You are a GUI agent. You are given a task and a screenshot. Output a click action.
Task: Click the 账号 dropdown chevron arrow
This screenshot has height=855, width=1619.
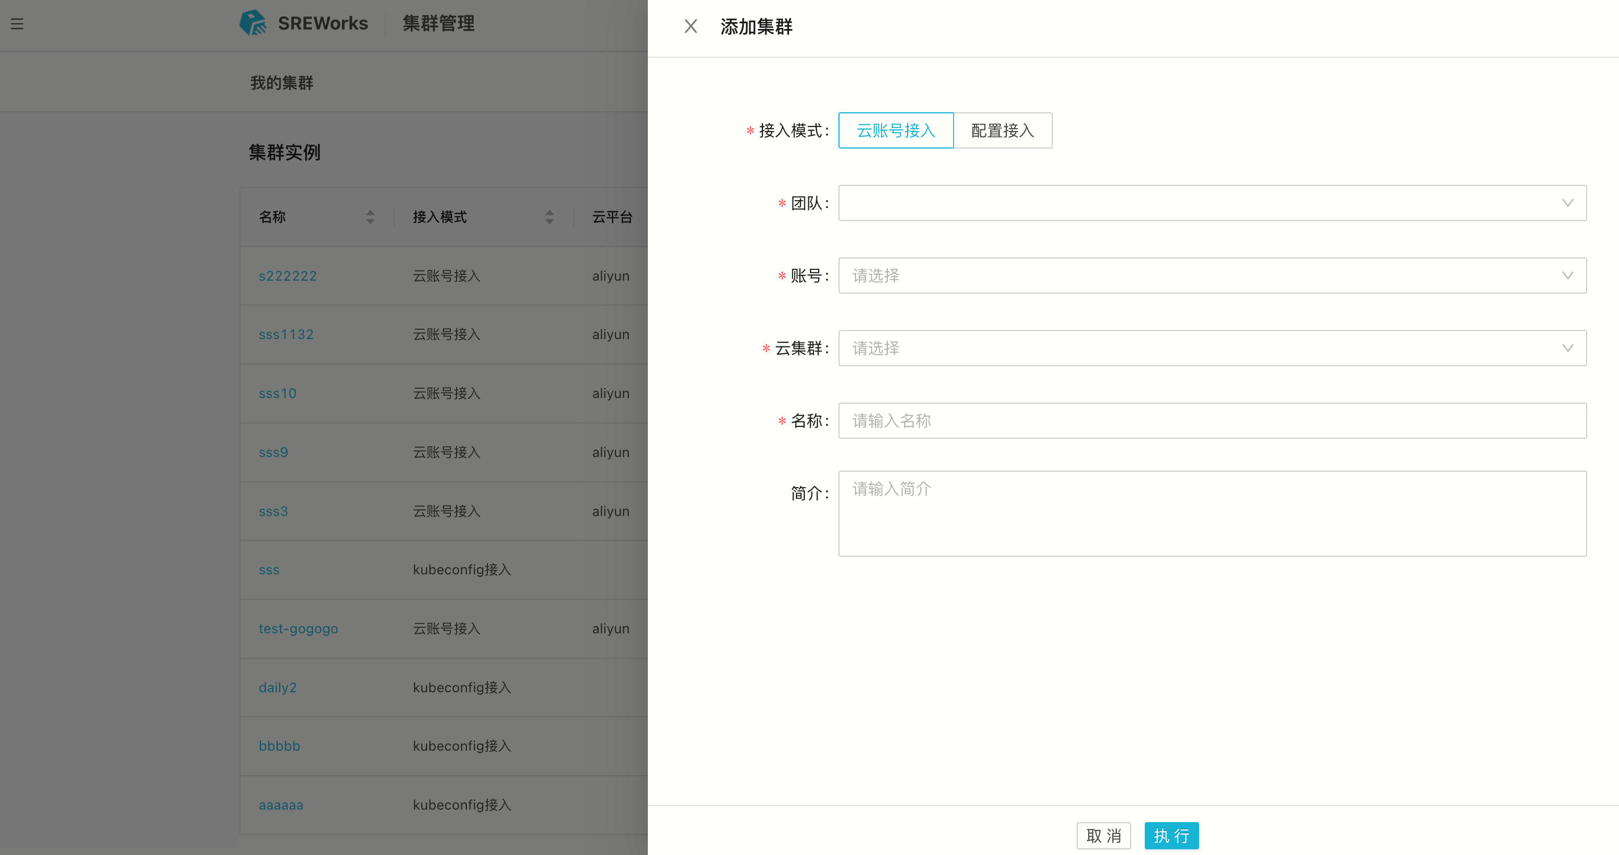1567,276
